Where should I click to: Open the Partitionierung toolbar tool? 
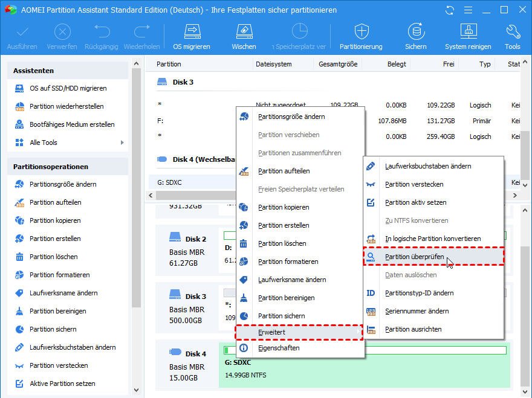tap(361, 37)
